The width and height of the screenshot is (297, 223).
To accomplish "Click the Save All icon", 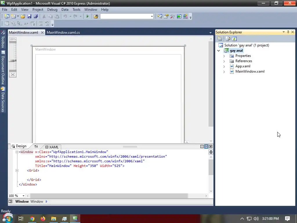I will tap(36, 16).
